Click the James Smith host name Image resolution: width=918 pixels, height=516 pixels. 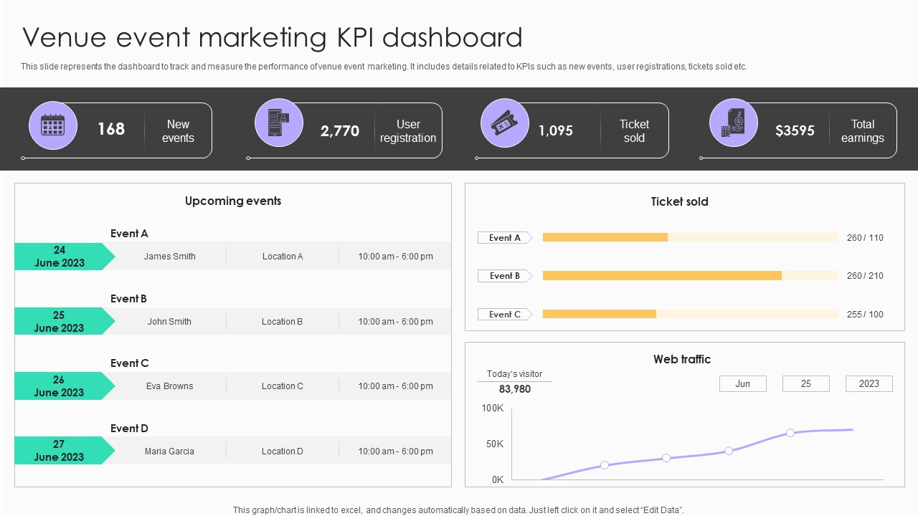tap(169, 257)
